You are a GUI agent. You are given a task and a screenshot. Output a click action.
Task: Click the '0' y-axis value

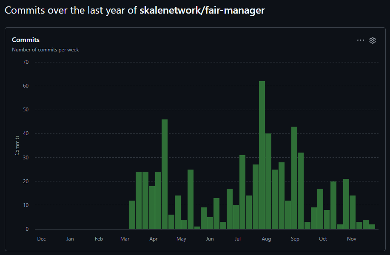[x=27, y=229]
